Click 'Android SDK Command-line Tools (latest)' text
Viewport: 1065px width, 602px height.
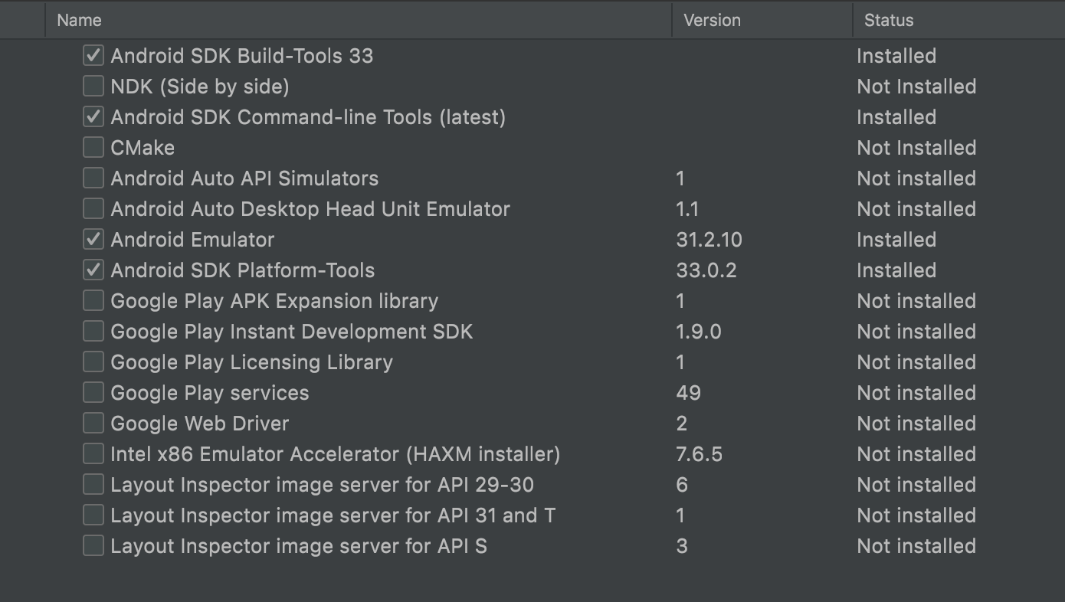(x=308, y=117)
